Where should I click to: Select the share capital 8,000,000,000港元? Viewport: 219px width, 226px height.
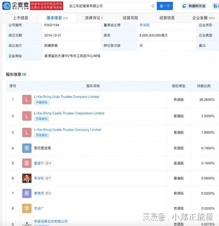click(154, 35)
